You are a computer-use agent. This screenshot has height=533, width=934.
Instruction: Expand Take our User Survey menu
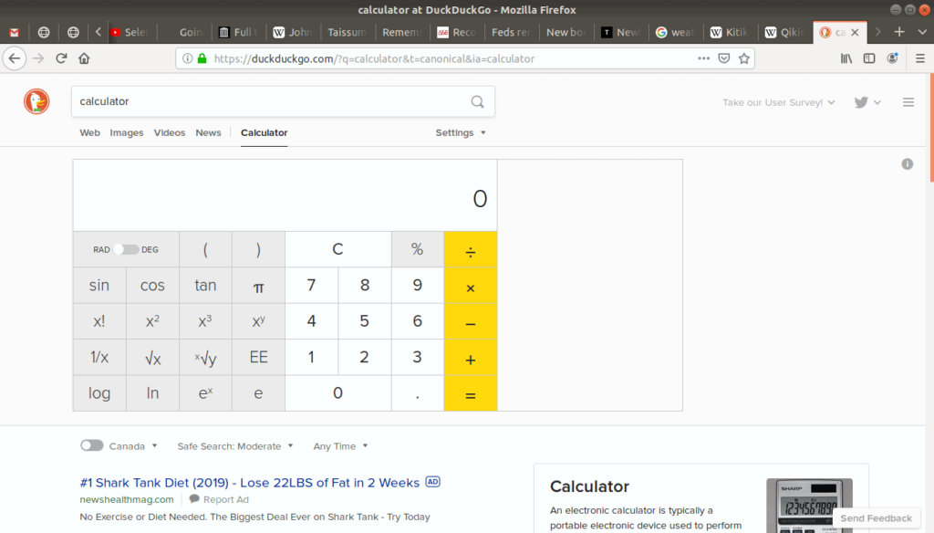point(779,102)
